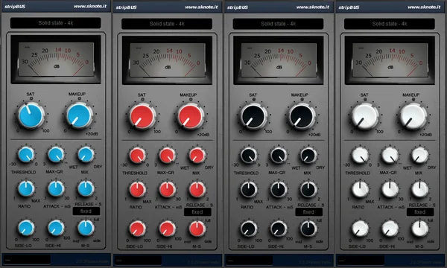447x268 pixels.
Task: Click the white M-S knob
Action: coord(419,229)
